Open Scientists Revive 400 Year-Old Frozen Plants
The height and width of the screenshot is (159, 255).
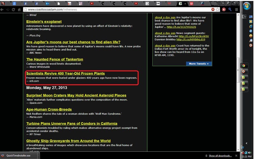coord(65,73)
